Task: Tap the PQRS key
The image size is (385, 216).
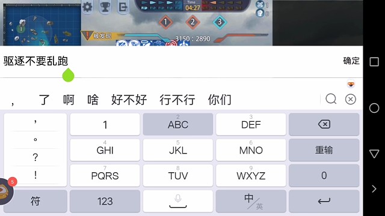Action: [105, 175]
